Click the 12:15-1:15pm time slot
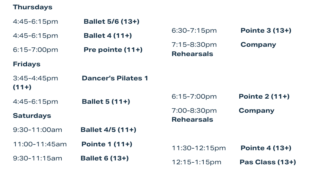Screen dimensions: 319x171 pos(197,162)
